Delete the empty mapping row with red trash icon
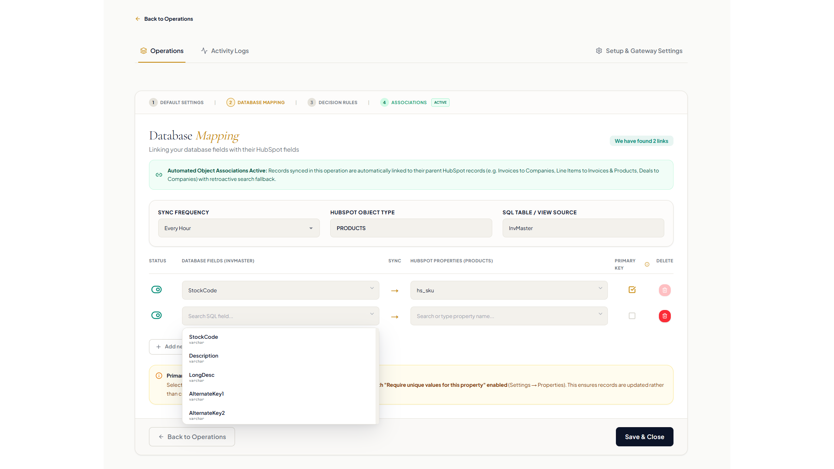The image size is (834, 469). pyautogui.click(x=665, y=316)
